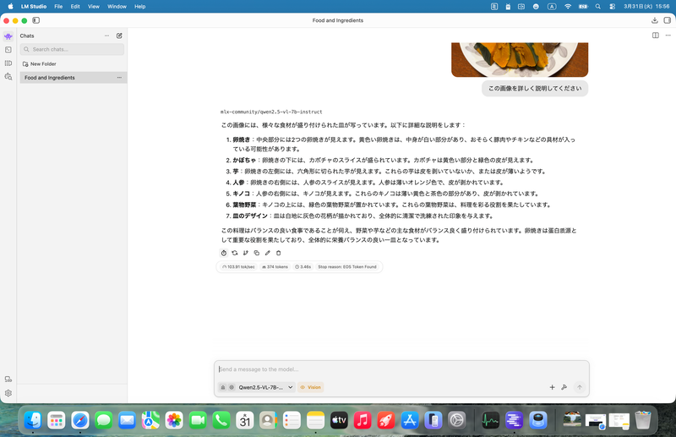The height and width of the screenshot is (437, 676).
Task: Click the Food and Ingredients window title
Action: tap(337, 20)
